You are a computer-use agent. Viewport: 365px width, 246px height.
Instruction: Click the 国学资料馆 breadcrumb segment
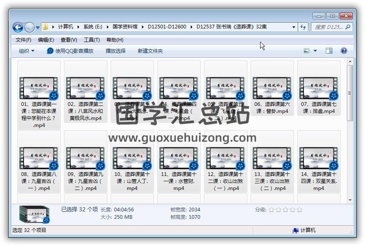(125, 27)
